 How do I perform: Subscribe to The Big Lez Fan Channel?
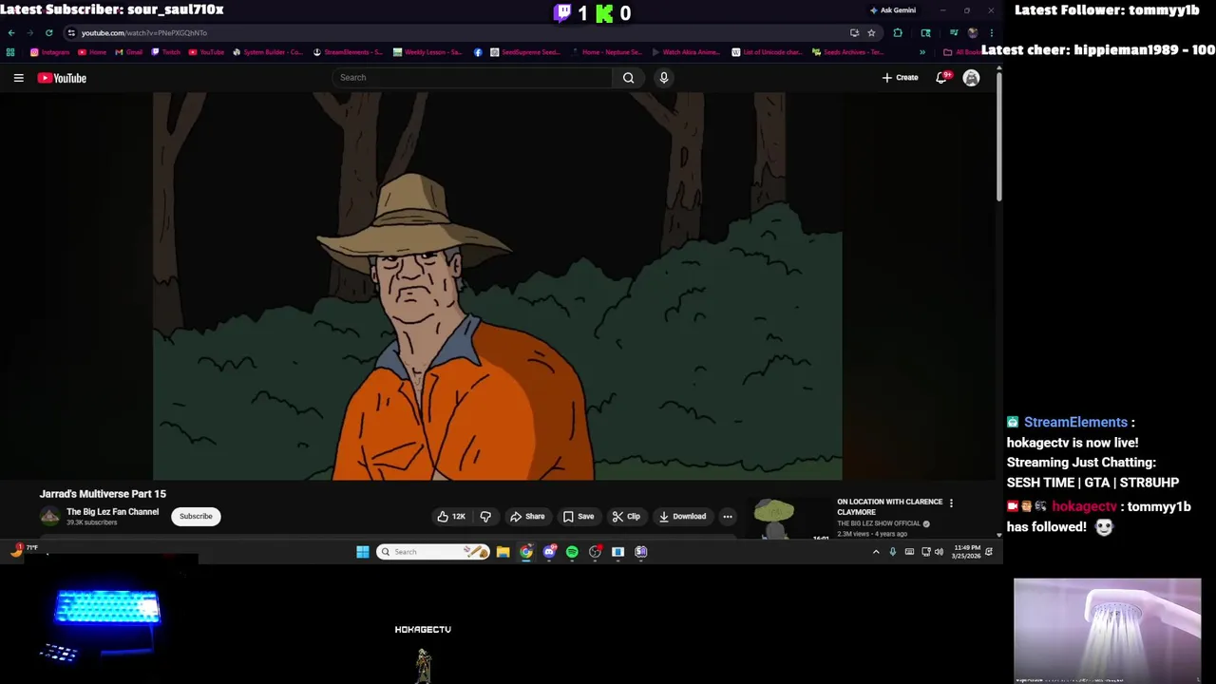click(x=196, y=517)
